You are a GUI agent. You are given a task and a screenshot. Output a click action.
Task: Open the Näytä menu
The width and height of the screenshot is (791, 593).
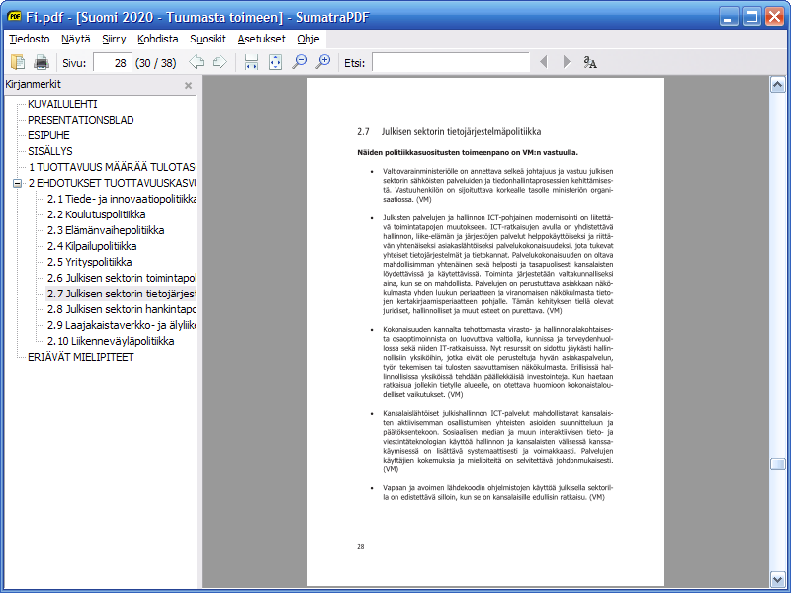(x=76, y=39)
